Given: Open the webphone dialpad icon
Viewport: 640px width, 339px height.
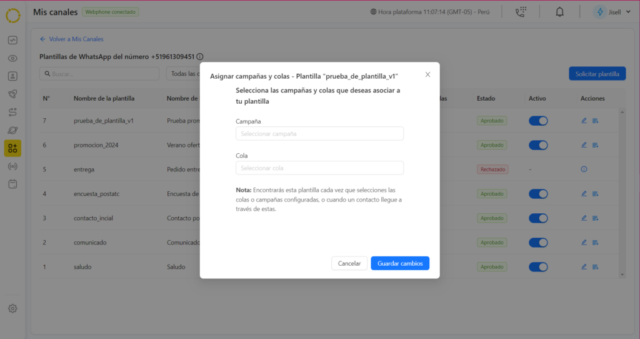Looking at the screenshot, I should point(521,12).
